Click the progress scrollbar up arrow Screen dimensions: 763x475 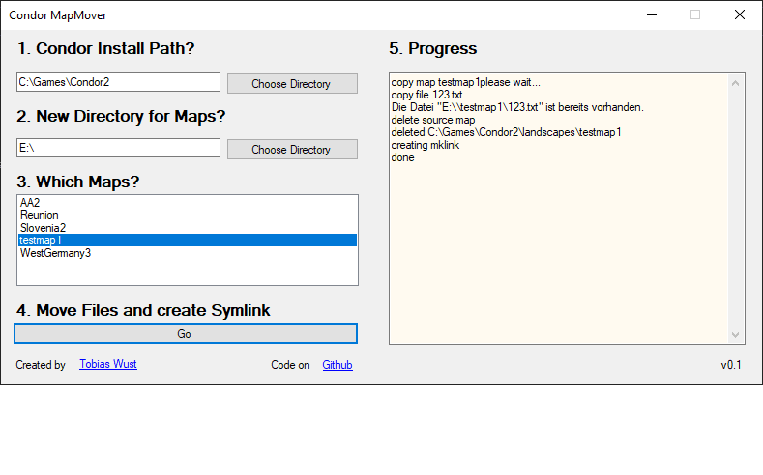[x=735, y=83]
